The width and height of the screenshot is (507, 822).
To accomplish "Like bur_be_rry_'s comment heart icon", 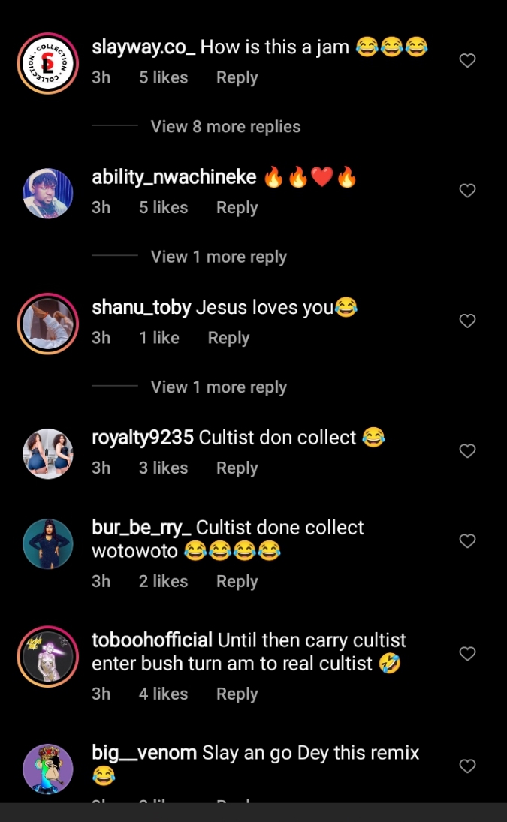I will (467, 541).
